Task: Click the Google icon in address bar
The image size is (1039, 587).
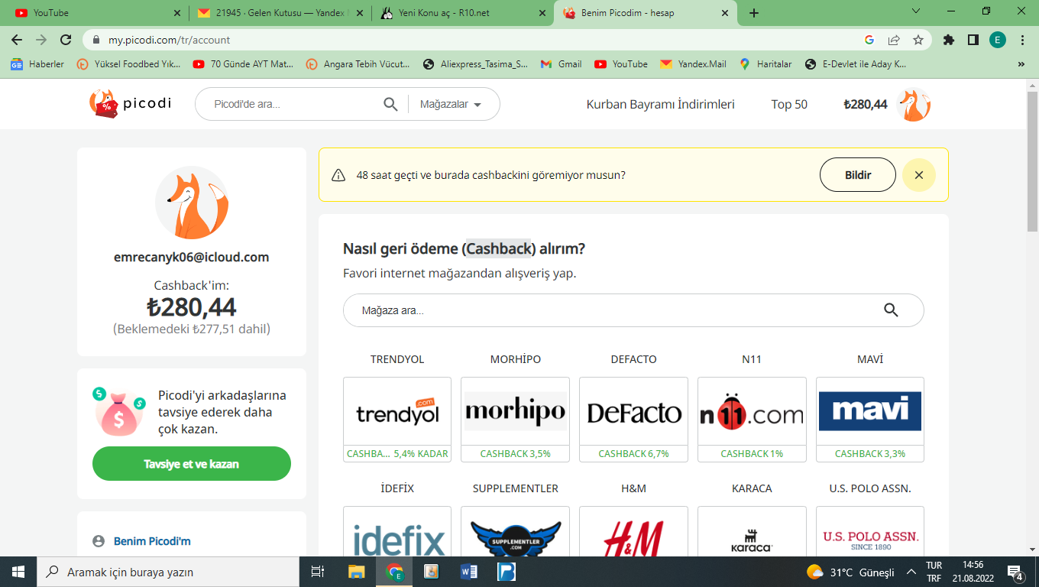Action: [869, 40]
